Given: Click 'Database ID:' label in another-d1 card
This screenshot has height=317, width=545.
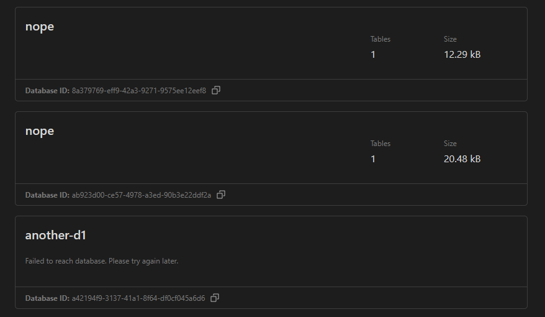Looking at the screenshot, I should (x=47, y=298).
